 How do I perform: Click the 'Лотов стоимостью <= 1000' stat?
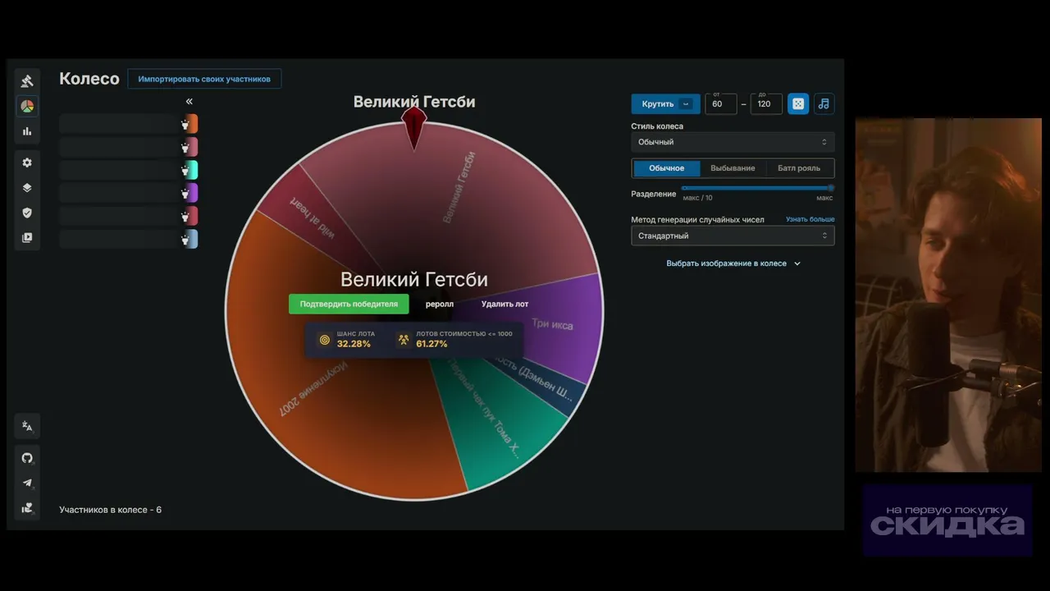(454, 339)
